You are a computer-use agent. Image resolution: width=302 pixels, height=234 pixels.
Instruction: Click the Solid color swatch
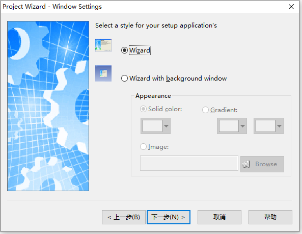[x=152, y=126]
